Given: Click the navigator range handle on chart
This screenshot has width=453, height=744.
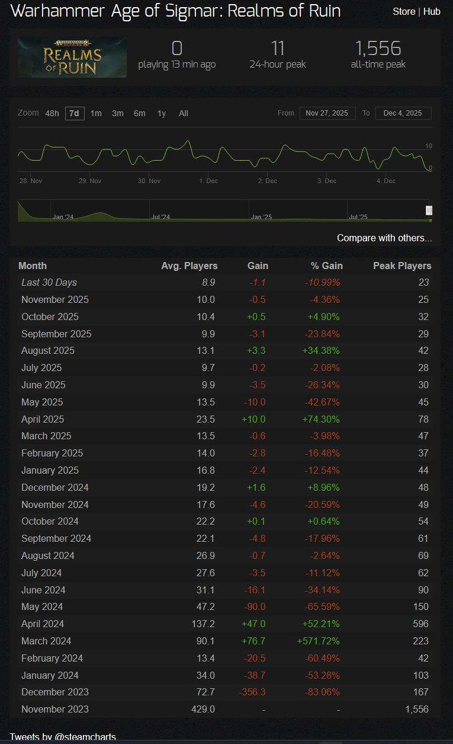Looking at the screenshot, I should coord(429,210).
